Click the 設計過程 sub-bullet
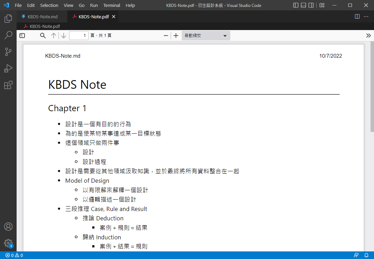This screenshot has height=259, width=374. (94, 162)
